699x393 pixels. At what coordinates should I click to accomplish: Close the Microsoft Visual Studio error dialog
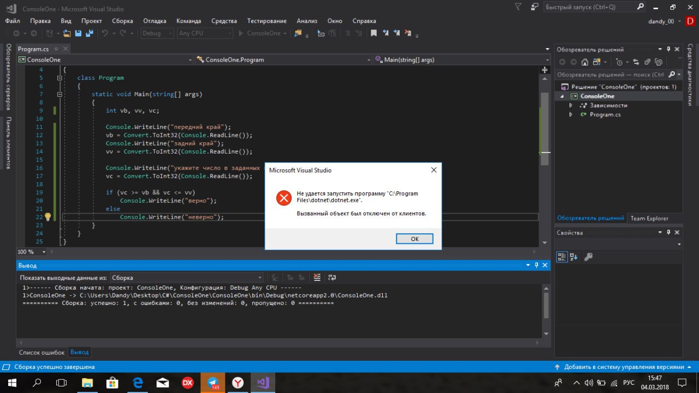[x=434, y=170]
